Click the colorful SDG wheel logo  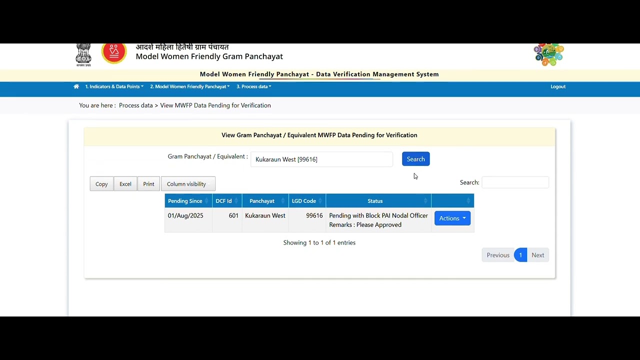548,54
